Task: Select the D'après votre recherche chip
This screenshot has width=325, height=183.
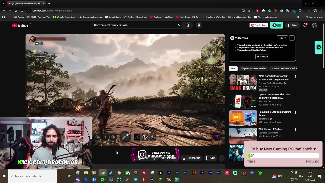Action: point(253,68)
